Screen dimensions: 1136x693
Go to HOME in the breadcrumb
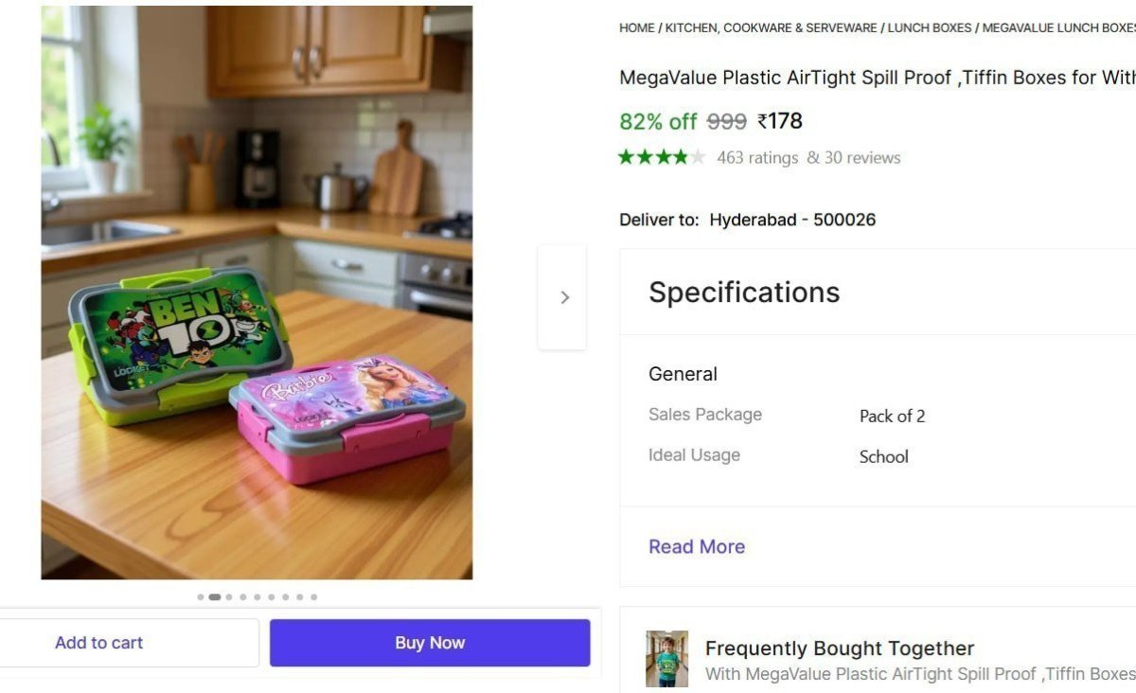(636, 28)
